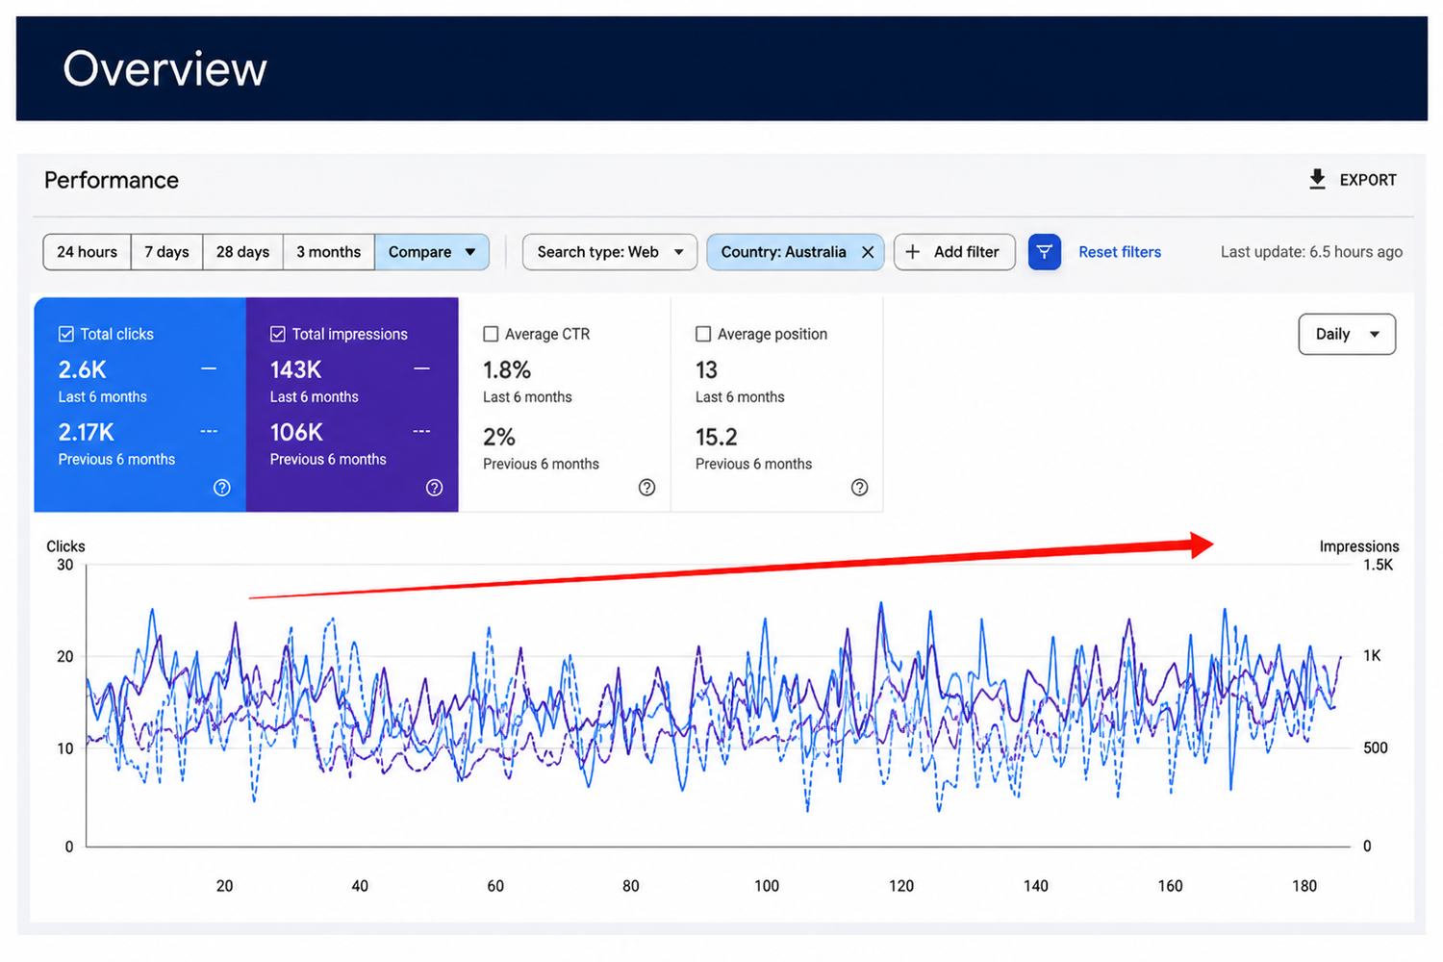Remove the Country: Australia filter with X

[868, 252]
